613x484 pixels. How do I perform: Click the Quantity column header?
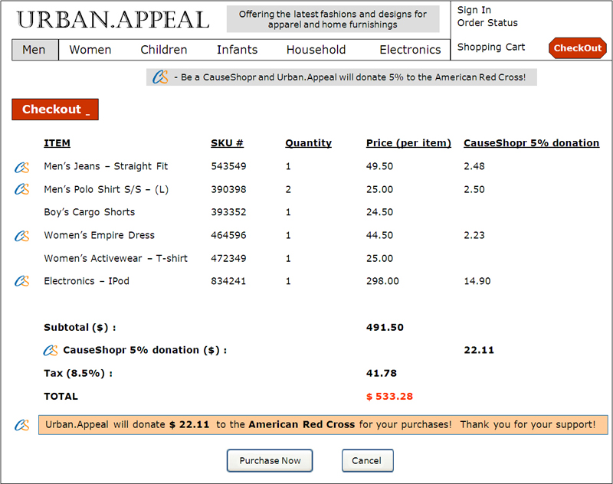click(309, 143)
